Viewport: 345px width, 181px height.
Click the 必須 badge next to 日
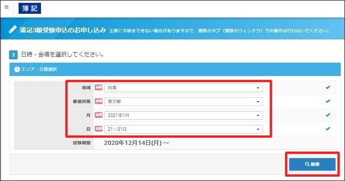click(99, 129)
